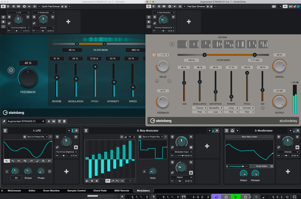Start transport playback
The width and height of the screenshot is (301, 199).
point(236,197)
